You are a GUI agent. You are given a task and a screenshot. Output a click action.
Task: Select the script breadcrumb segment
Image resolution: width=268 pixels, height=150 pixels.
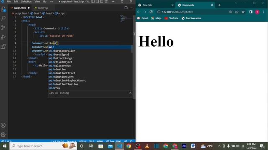point(60,13)
